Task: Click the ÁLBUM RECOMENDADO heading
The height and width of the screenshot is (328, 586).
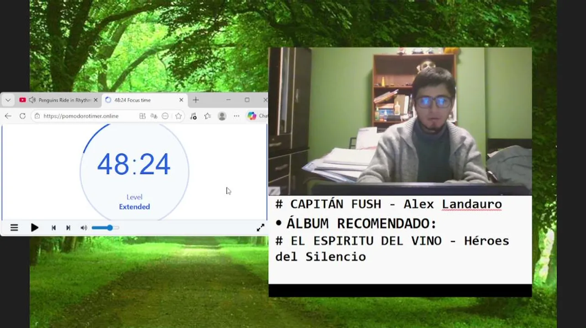Action: click(x=361, y=224)
